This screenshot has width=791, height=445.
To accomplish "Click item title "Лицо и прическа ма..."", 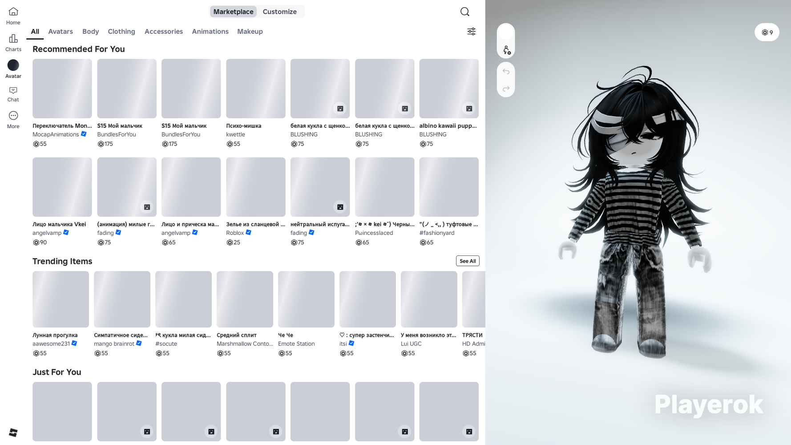I will coord(190,224).
